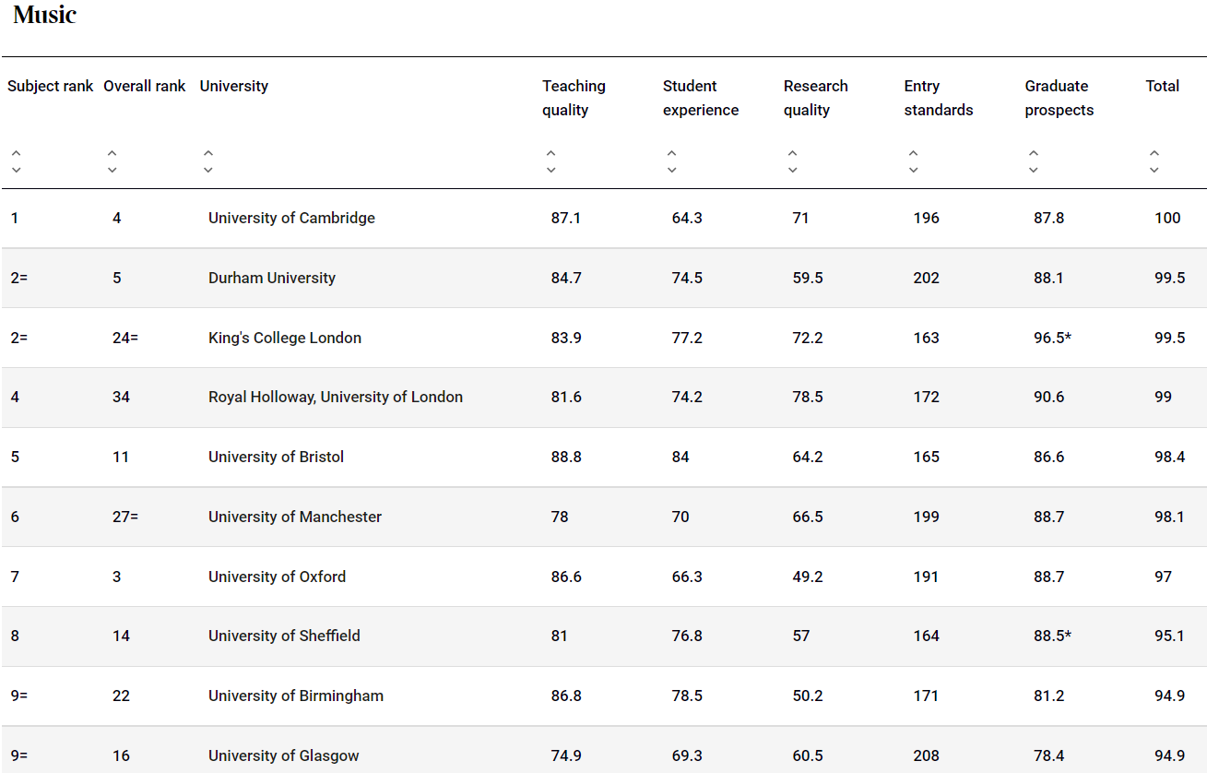Open University of Cambridge entry
The height and width of the screenshot is (773, 1207).
tap(291, 219)
